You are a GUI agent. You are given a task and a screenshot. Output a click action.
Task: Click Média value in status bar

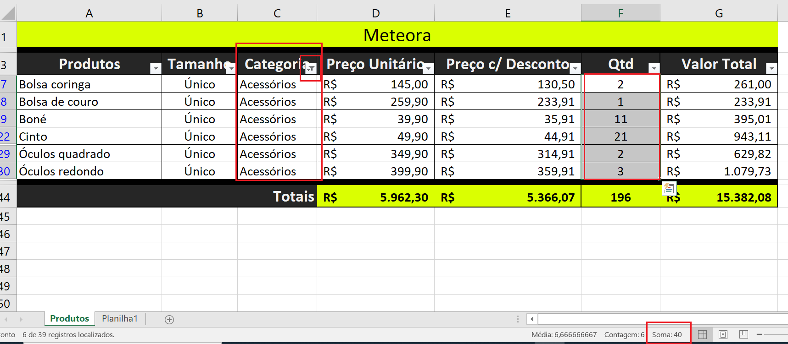(564, 335)
